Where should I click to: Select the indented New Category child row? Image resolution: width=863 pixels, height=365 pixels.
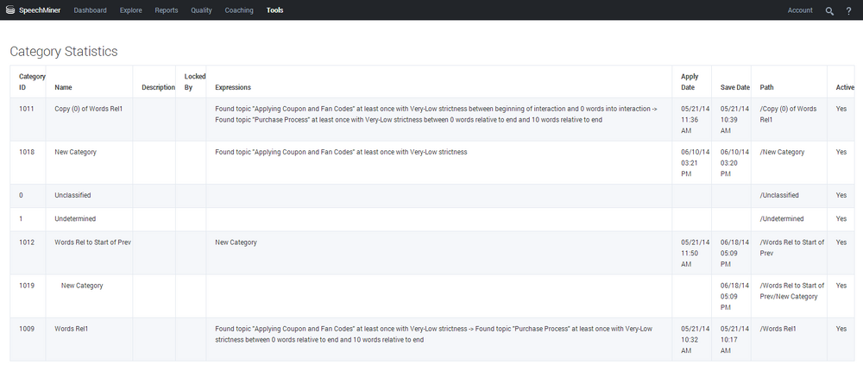click(82, 286)
